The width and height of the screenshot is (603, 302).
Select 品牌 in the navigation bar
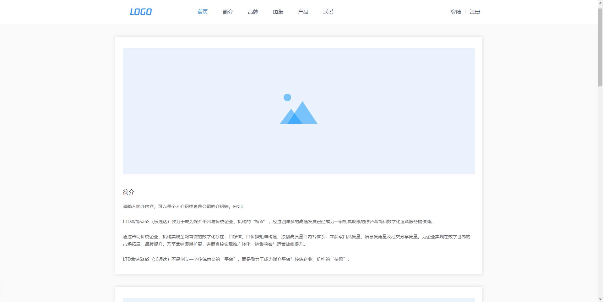coord(253,12)
